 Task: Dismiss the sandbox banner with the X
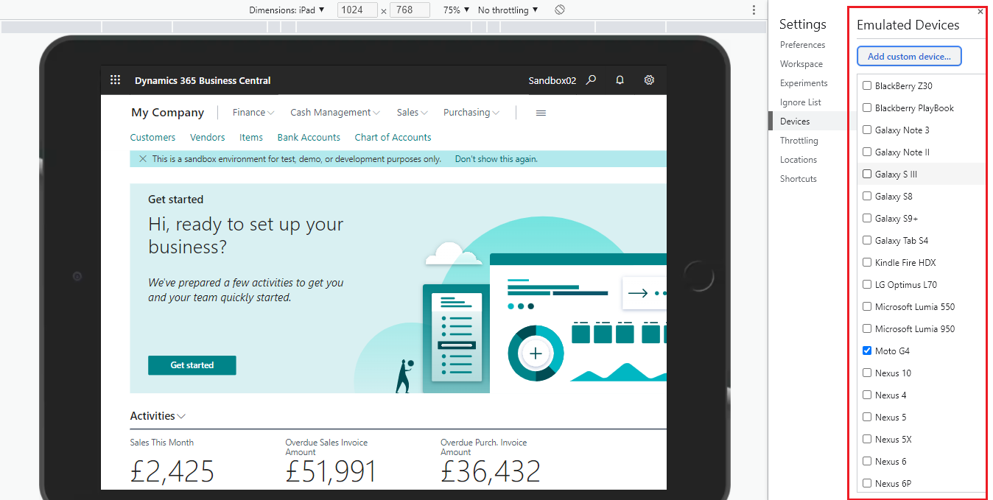tap(142, 158)
